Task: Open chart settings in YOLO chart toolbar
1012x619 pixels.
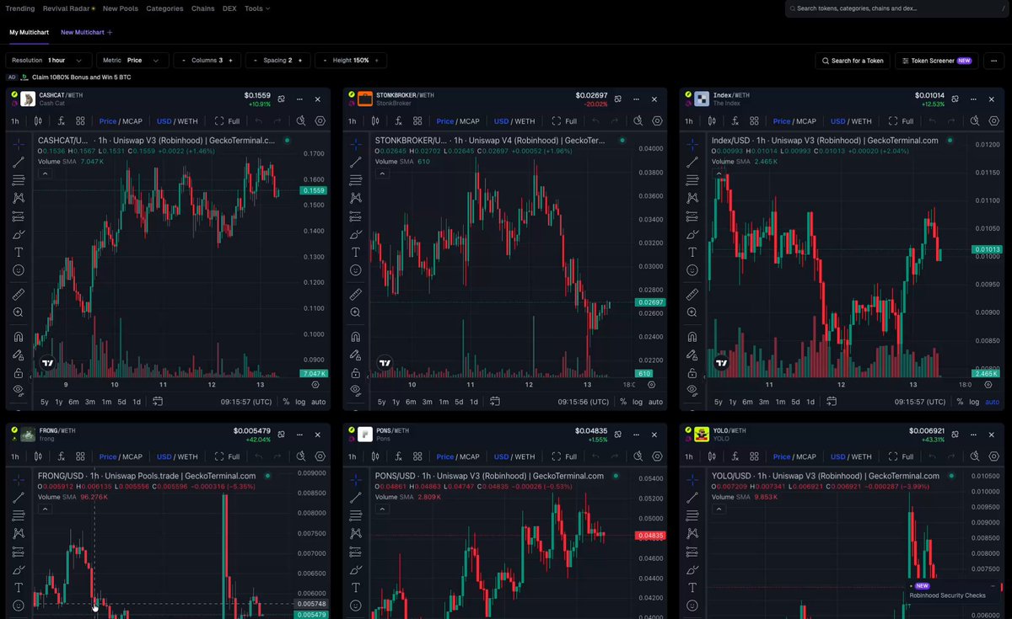Action: pyautogui.click(x=995, y=456)
